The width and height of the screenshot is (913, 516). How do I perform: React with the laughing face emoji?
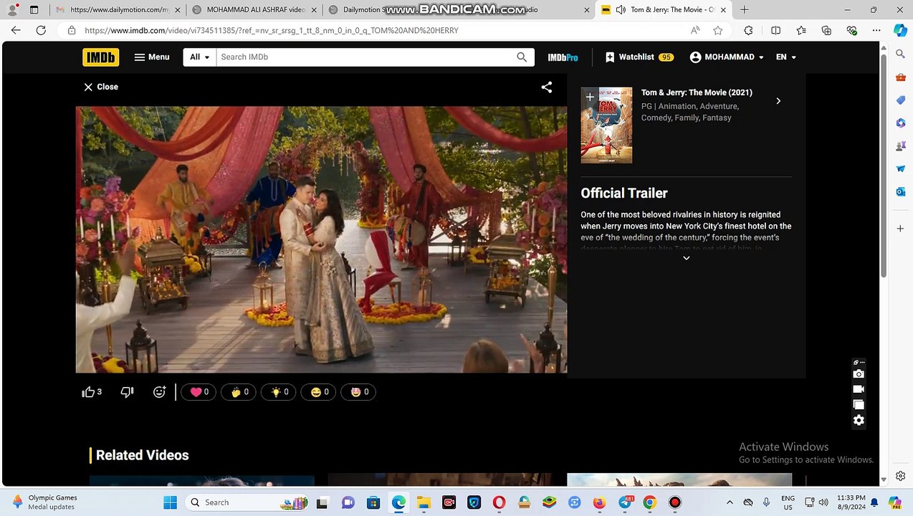click(x=319, y=392)
